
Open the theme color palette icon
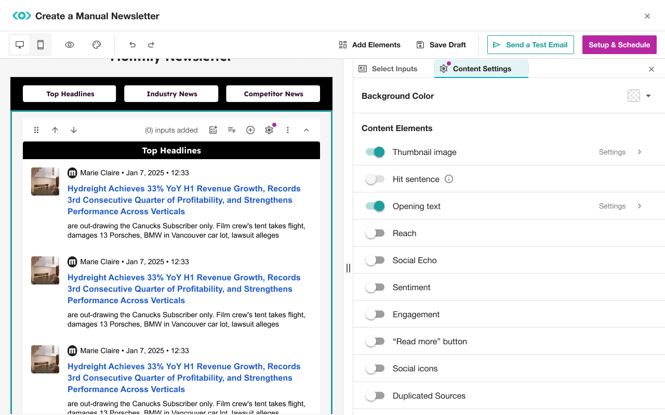tap(97, 45)
